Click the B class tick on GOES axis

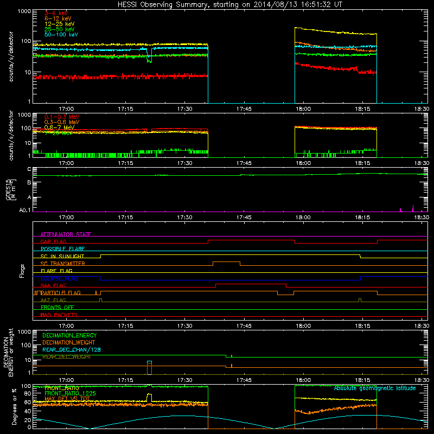29,182
